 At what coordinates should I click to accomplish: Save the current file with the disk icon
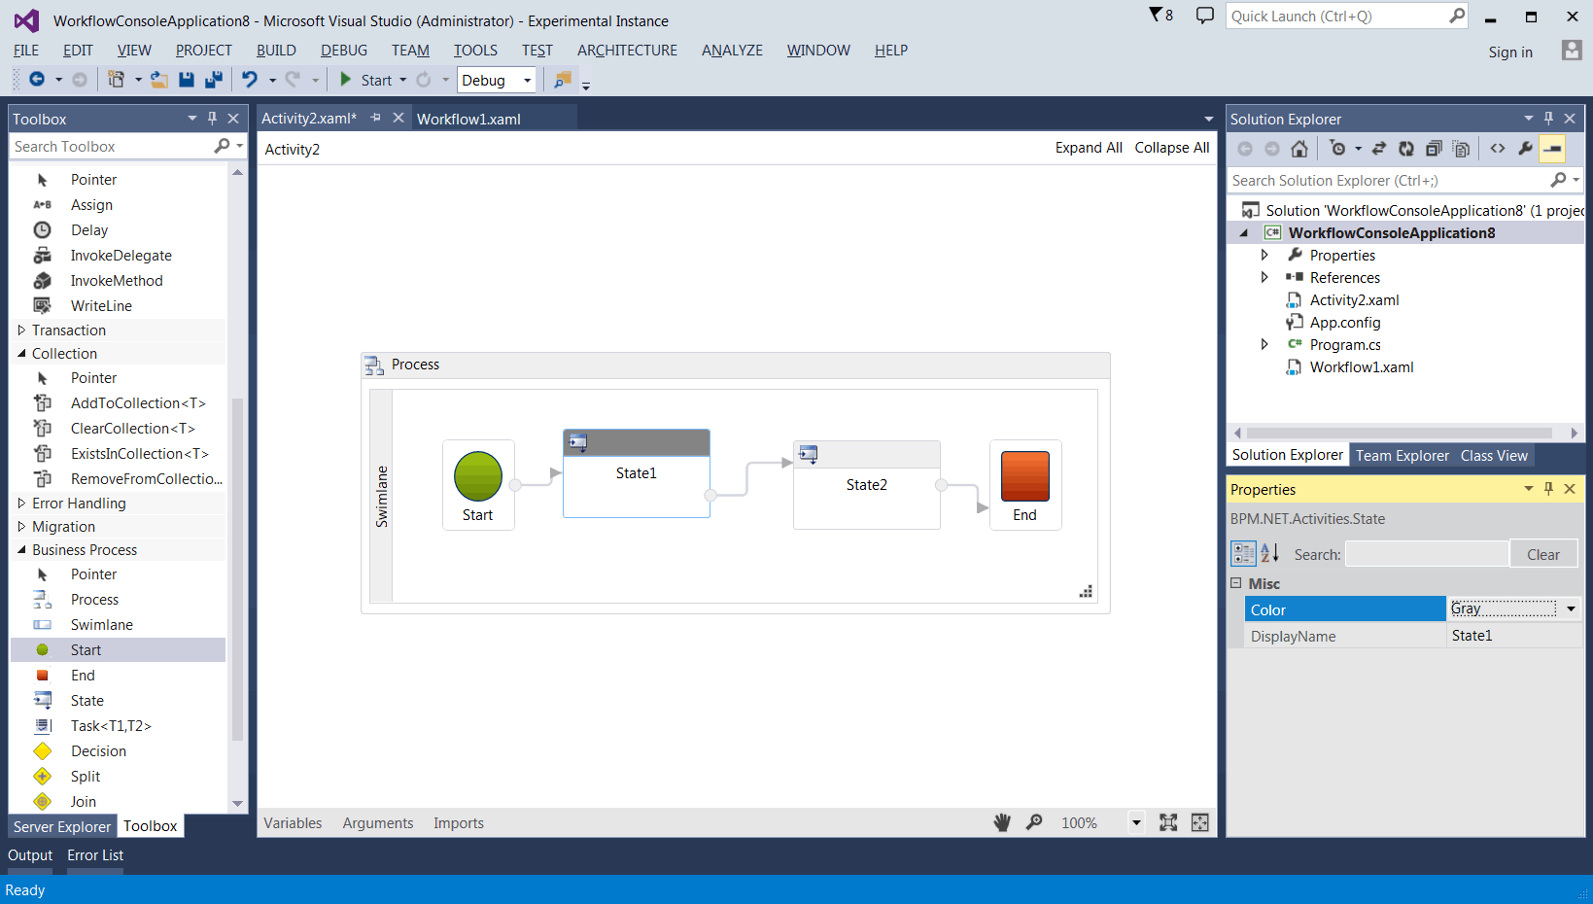pos(187,80)
